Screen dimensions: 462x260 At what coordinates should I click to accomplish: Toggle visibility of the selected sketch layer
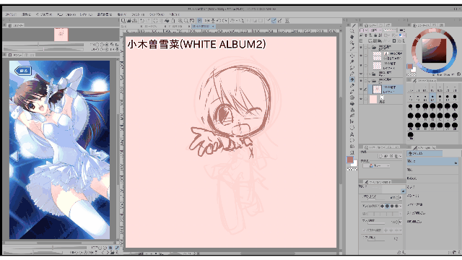coord(361,89)
